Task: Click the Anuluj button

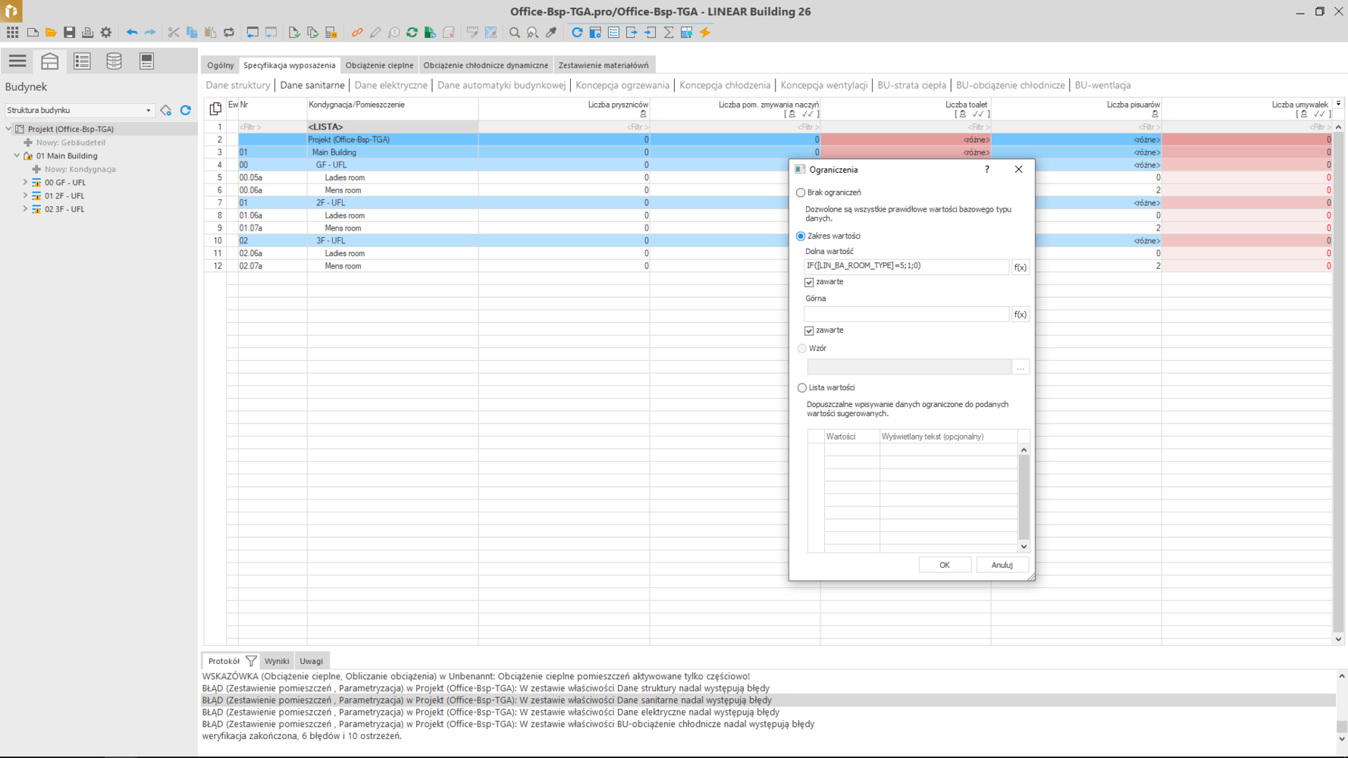Action: click(x=1002, y=565)
